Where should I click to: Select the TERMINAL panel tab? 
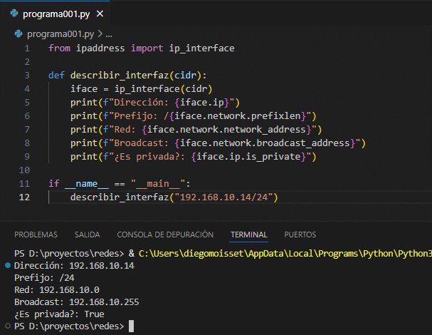pos(248,234)
